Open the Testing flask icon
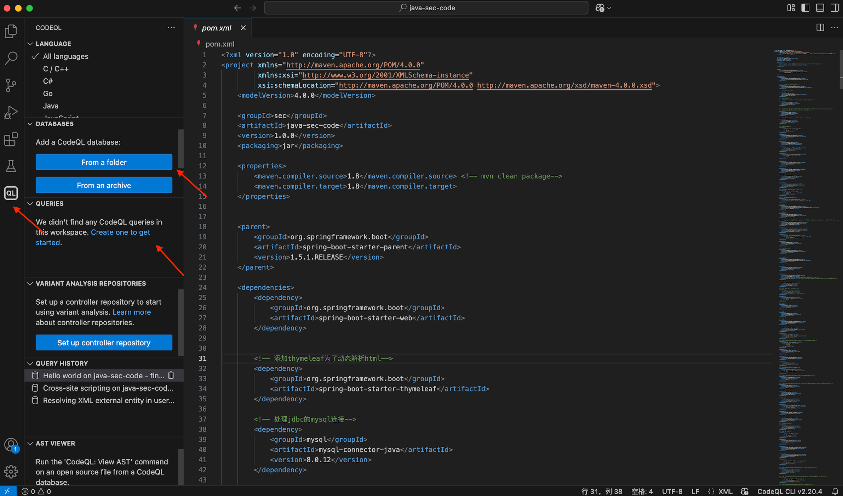This screenshot has height=496, width=843. click(x=11, y=166)
